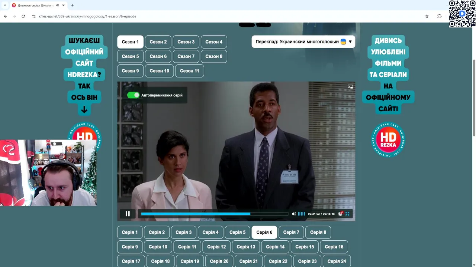Play Серія 7
The image size is (476, 267).
click(291, 232)
